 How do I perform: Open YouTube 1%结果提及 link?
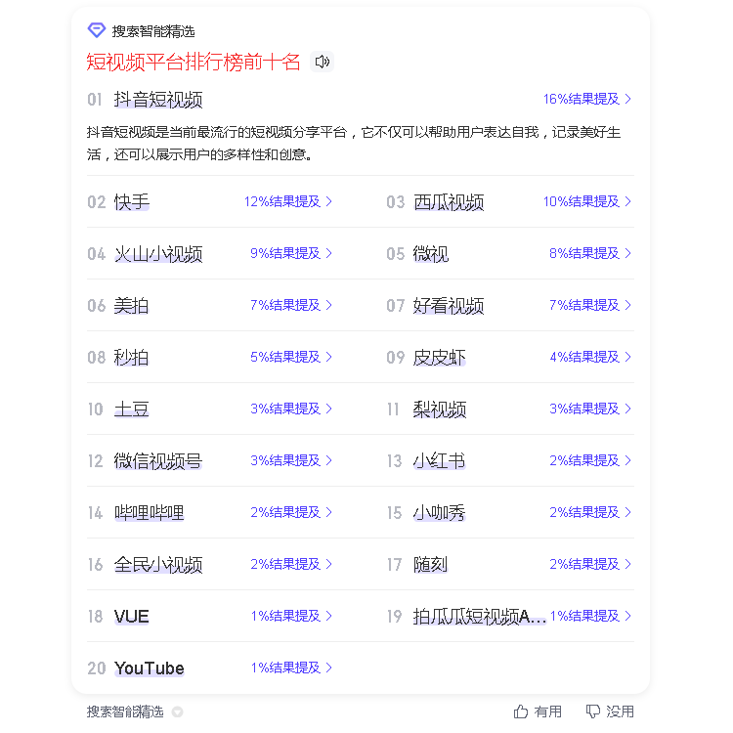[291, 668]
